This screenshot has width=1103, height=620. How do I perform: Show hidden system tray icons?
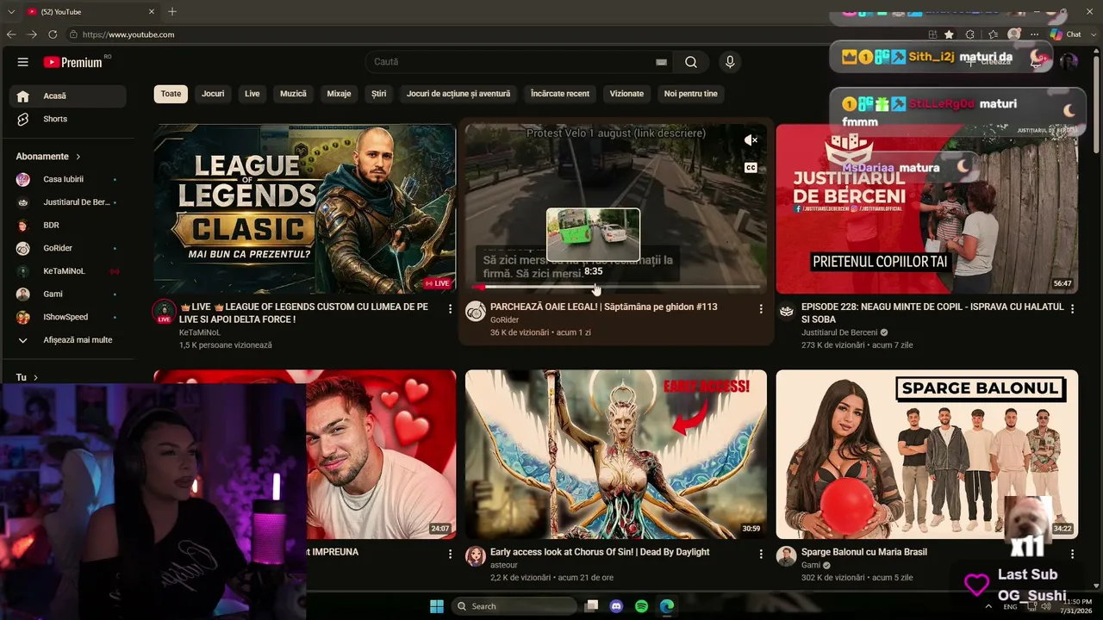click(988, 606)
